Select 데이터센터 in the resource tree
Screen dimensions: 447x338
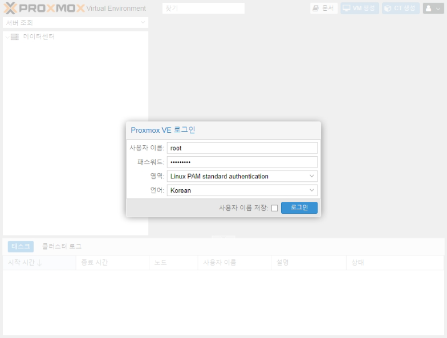[x=39, y=36]
